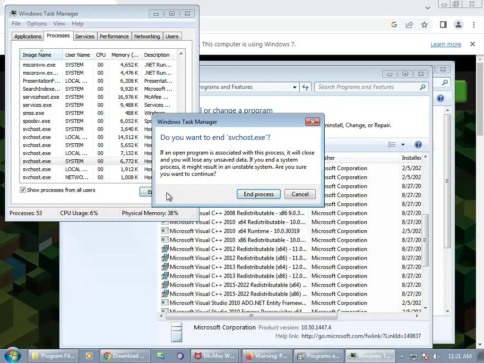The width and height of the screenshot is (484, 363).
Task: Sort programs by Installed On column
Action: click(x=411, y=158)
